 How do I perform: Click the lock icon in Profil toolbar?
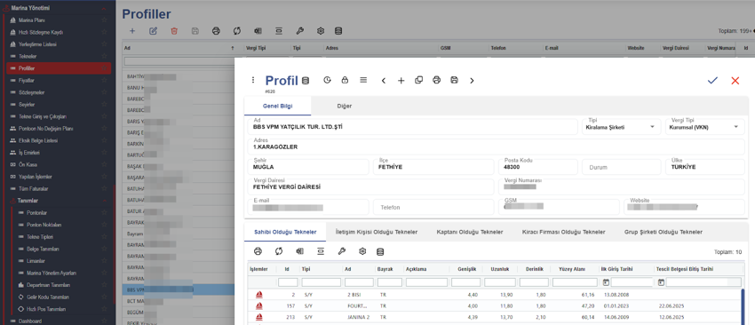tap(345, 81)
